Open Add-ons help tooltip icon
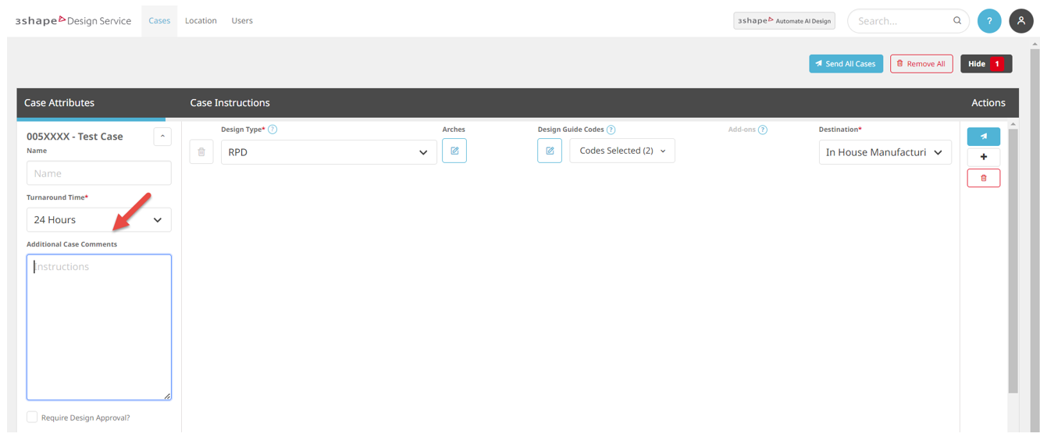 pos(763,130)
